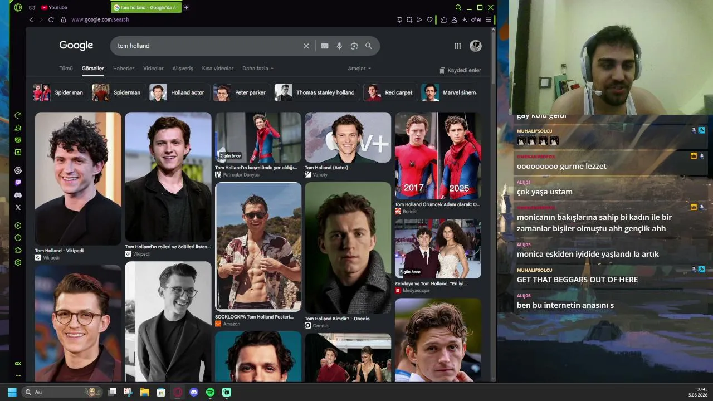This screenshot has height=401, width=713.
Task: Reload the Google search page
Action: pyautogui.click(x=51, y=19)
